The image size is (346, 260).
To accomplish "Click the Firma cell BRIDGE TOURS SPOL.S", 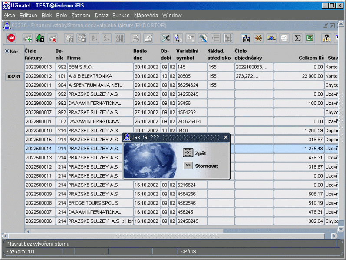I will (x=99, y=203).
